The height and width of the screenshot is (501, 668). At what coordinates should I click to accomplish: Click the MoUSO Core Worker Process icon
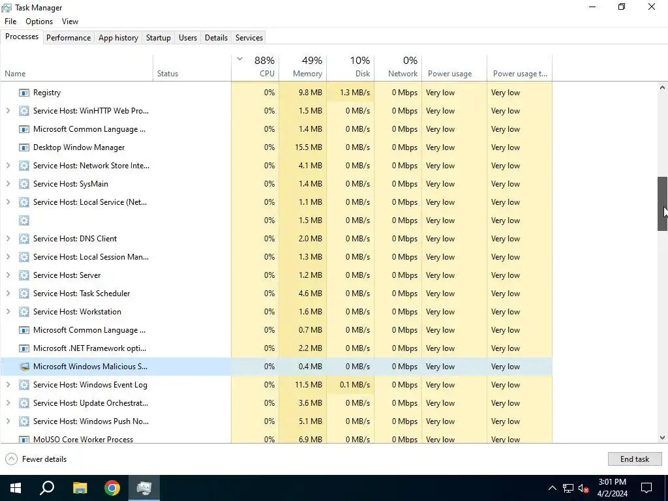(24, 439)
